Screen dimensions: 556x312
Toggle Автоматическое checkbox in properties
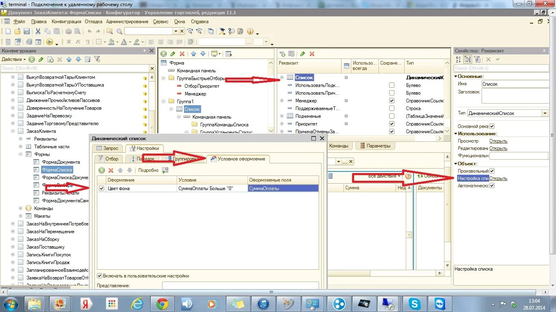[492, 186]
